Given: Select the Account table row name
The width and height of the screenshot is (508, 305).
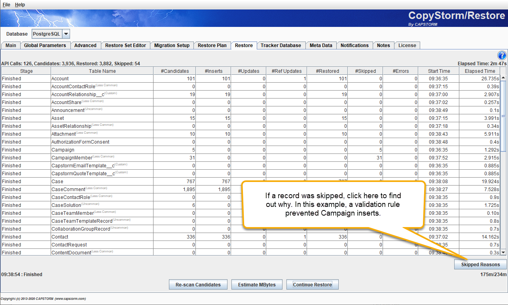Looking at the screenshot, I should click(x=60, y=79).
